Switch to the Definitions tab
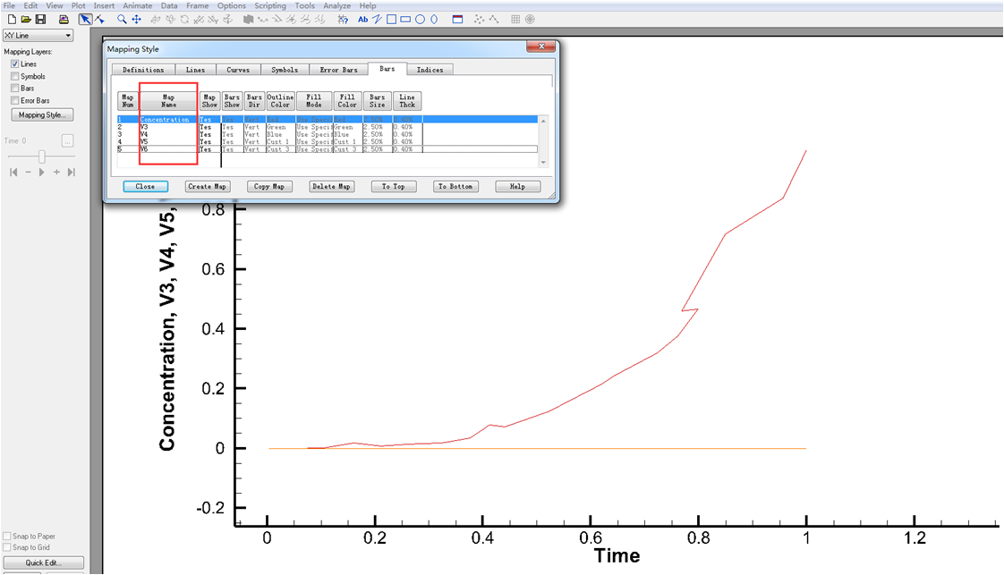This screenshot has width=1004, height=575. click(143, 70)
